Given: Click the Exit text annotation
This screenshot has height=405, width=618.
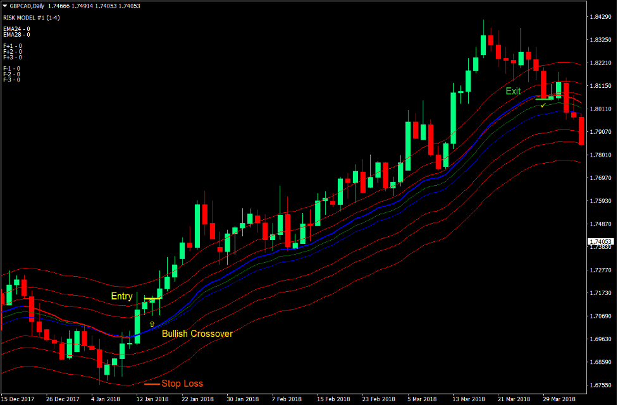Looking at the screenshot, I should [x=512, y=91].
